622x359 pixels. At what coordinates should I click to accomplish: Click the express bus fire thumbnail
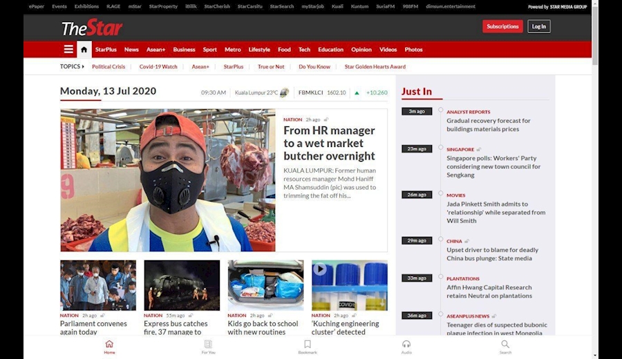pos(182,285)
